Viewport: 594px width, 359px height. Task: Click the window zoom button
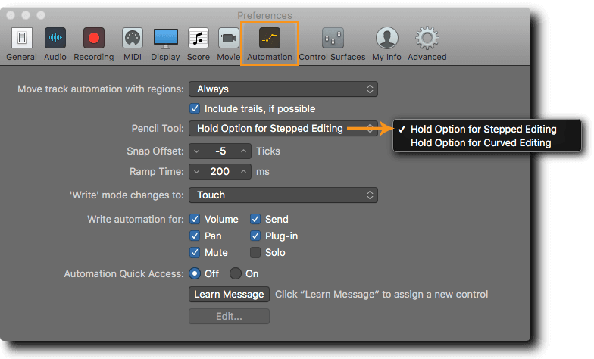pyautogui.click(x=41, y=15)
